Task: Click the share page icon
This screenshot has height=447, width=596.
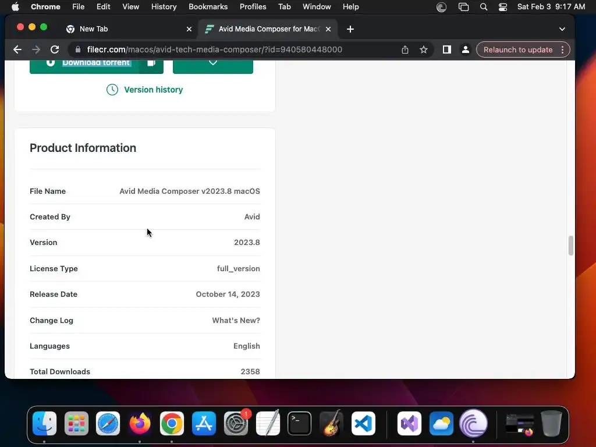Action: [405, 49]
